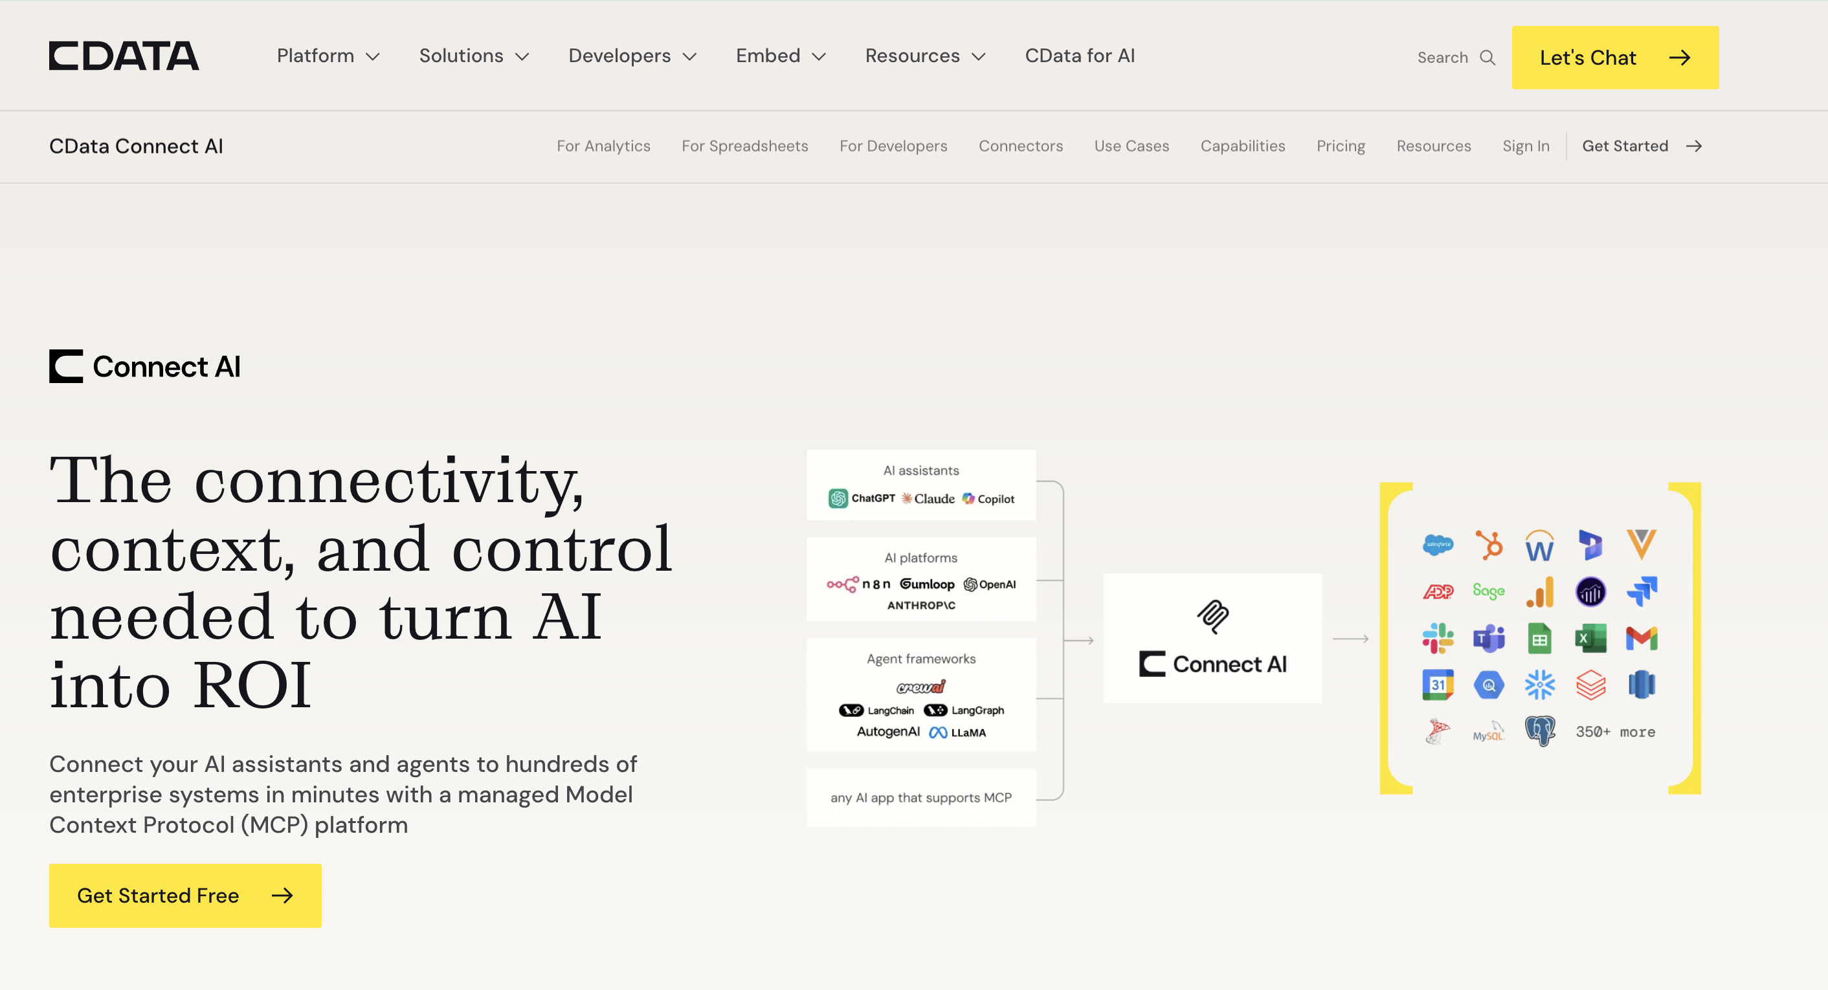Click the Get Started link in sub-nav
The height and width of the screenshot is (990, 1828).
coord(1642,146)
